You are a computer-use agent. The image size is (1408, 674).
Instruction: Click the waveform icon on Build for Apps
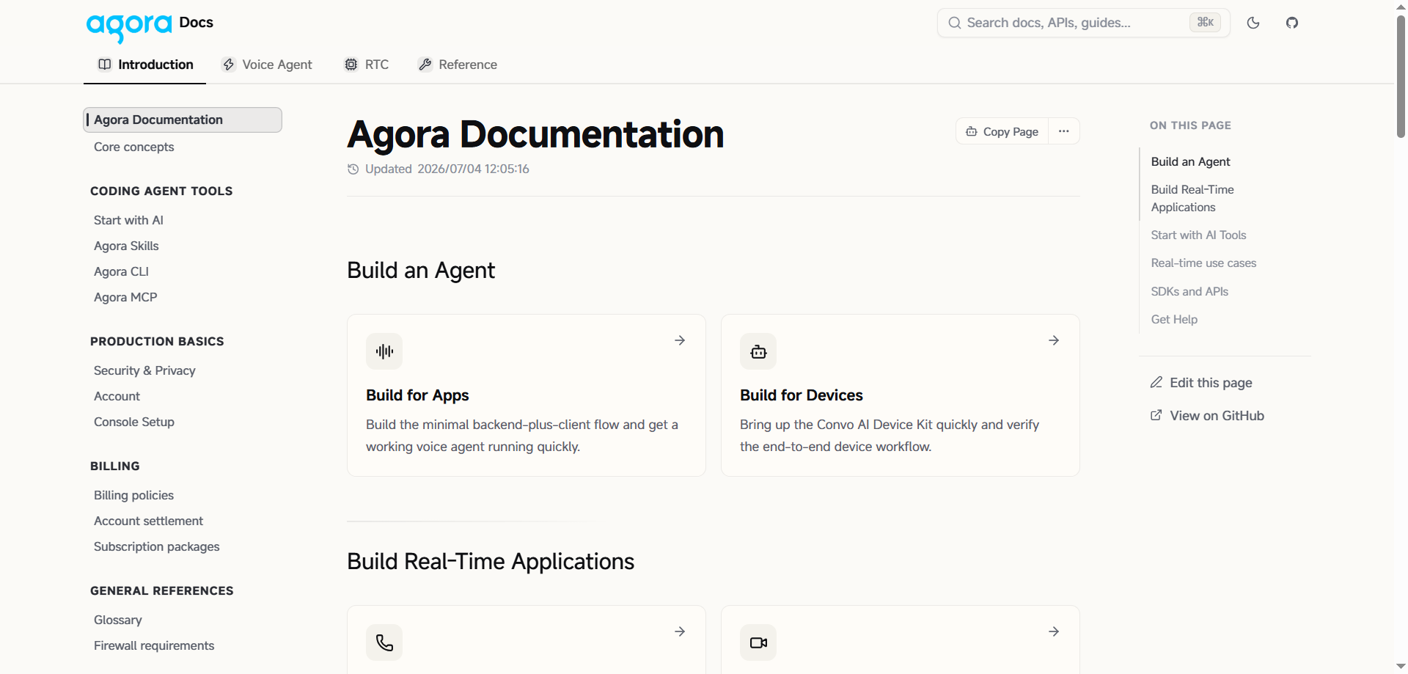pyautogui.click(x=384, y=351)
